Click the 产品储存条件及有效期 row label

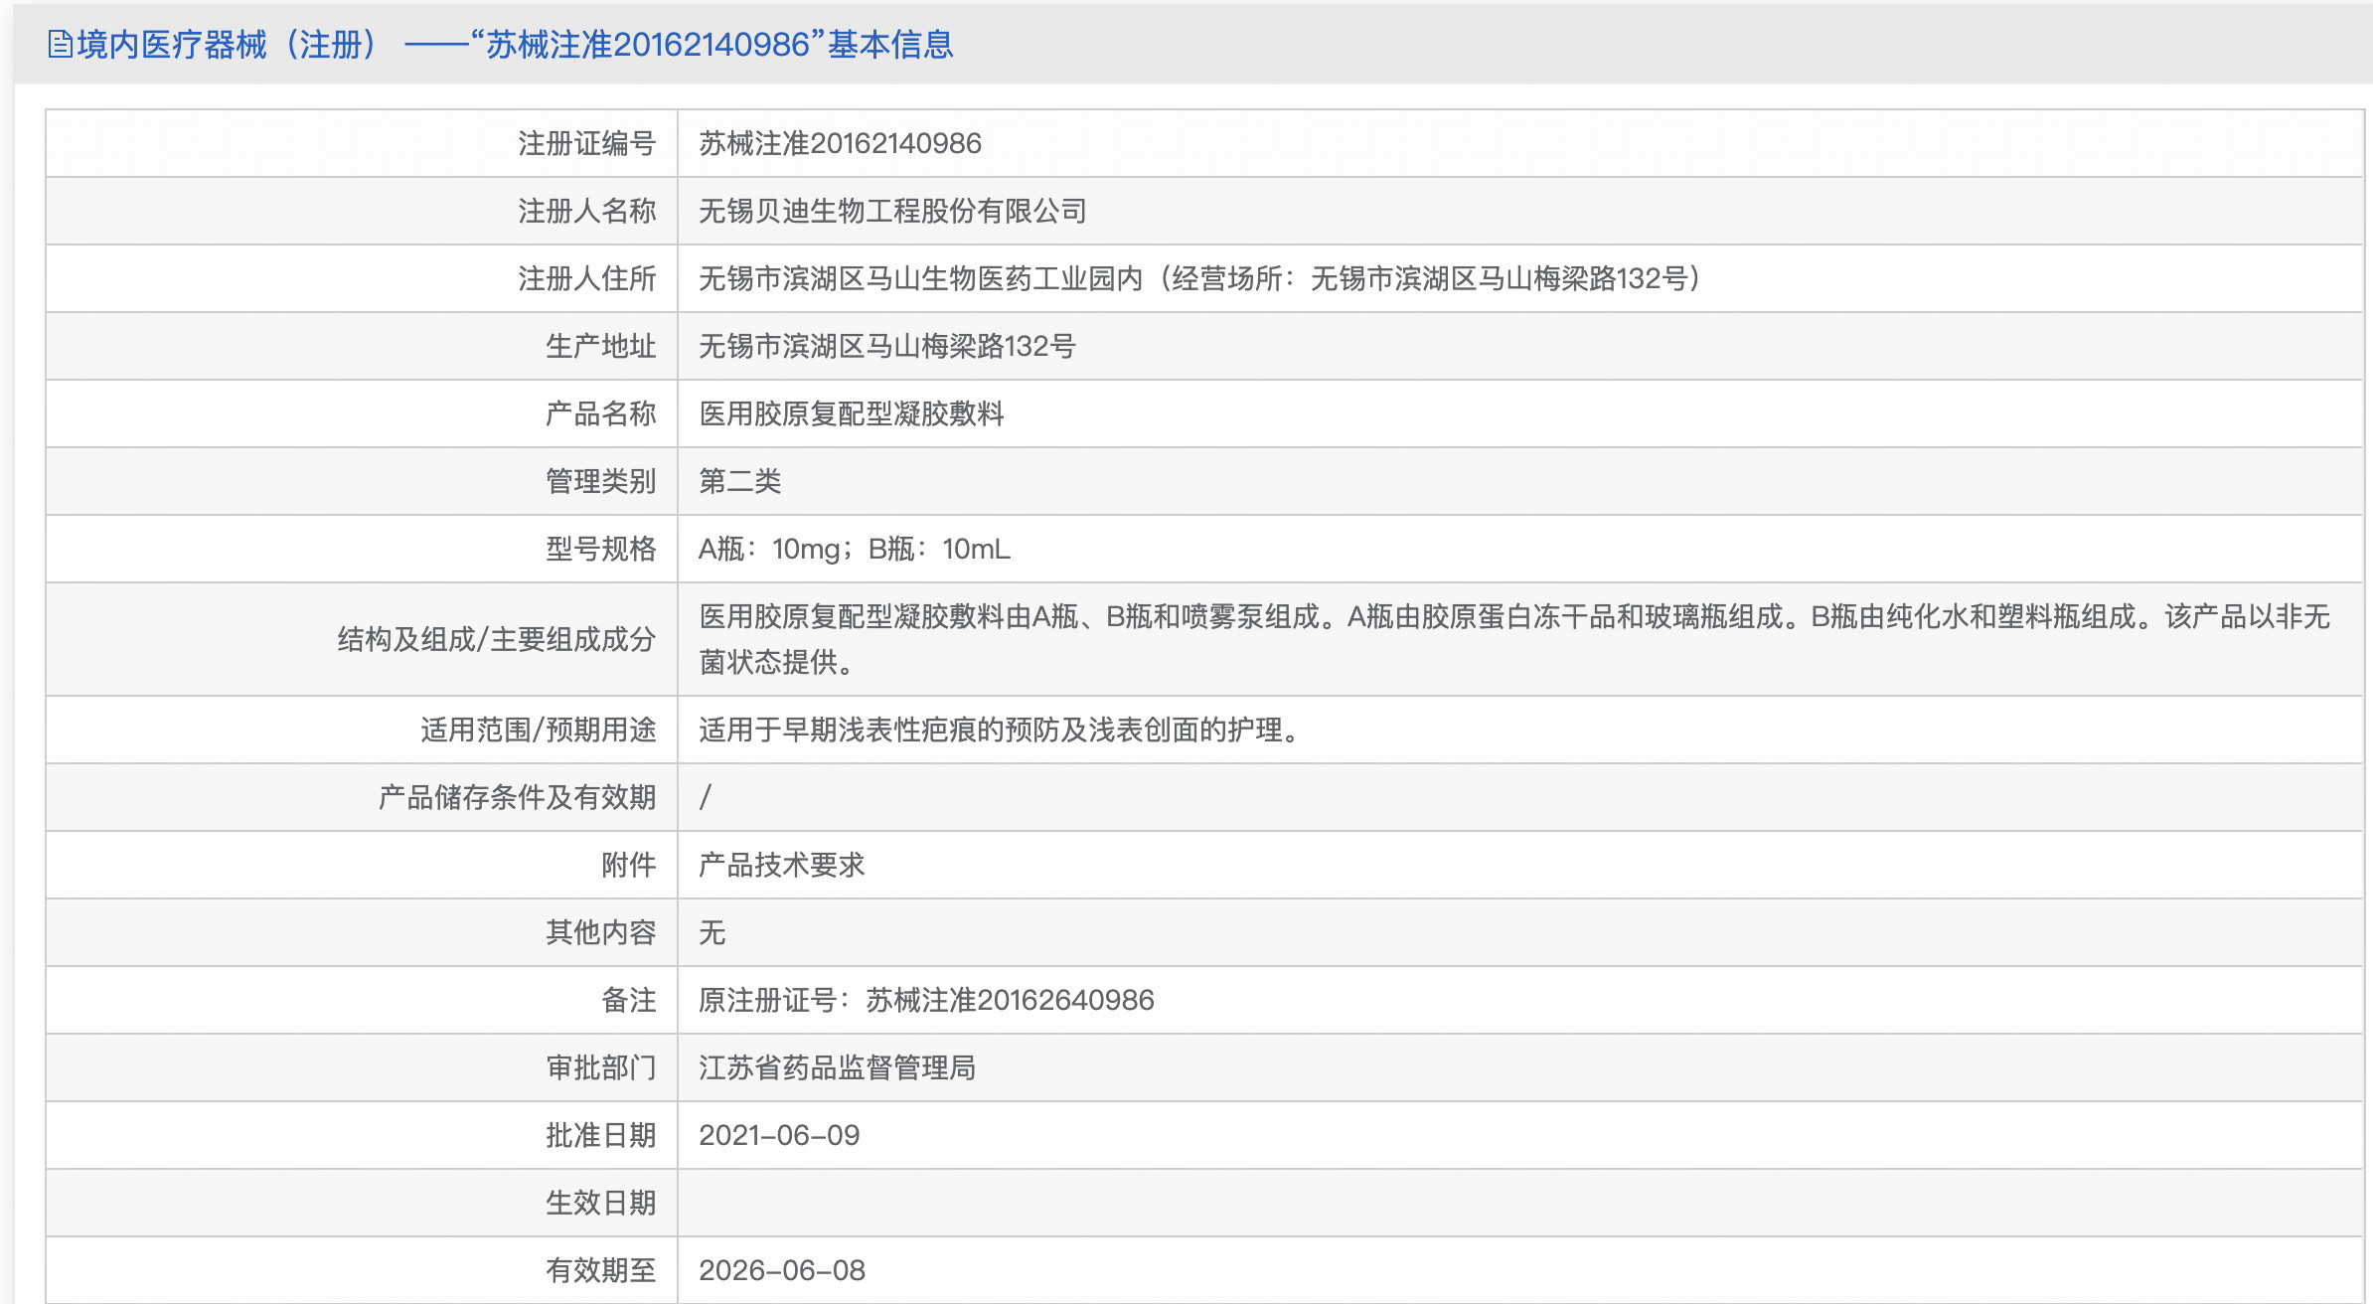click(517, 798)
